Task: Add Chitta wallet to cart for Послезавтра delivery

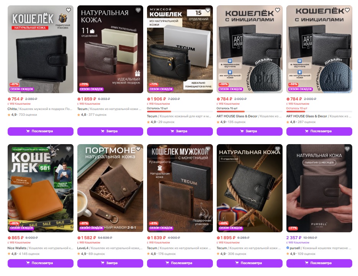Action: coord(41,131)
